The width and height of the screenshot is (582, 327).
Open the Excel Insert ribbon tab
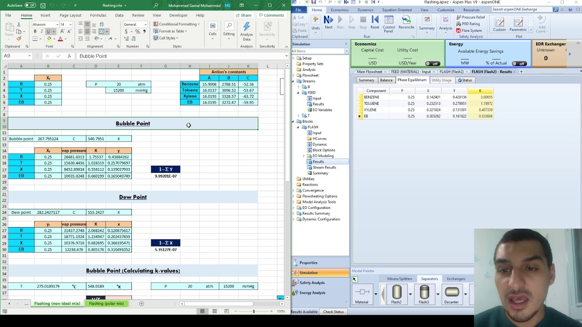pyautogui.click(x=45, y=15)
